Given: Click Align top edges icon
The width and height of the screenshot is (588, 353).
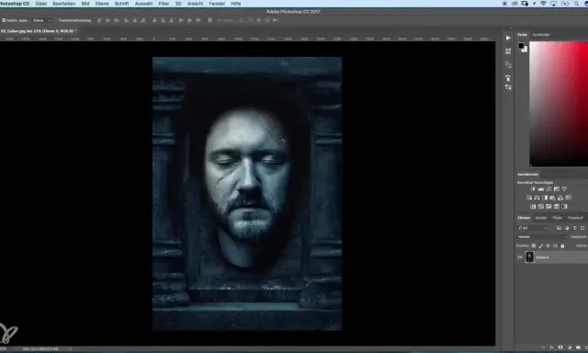Looking at the screenshot, I should (99, 20).
